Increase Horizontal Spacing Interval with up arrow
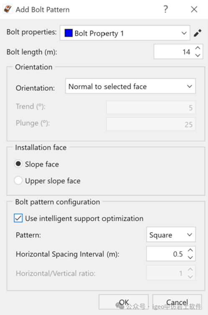This screenshot has width=208, height=315. (190, 250)
